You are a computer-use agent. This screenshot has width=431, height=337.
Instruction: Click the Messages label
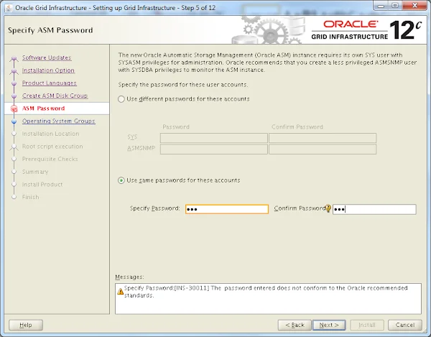(x=129, y=277)
